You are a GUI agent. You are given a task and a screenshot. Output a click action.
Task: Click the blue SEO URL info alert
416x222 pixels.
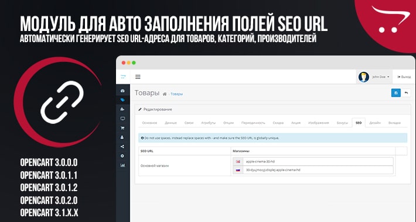(x=272, y=138)
